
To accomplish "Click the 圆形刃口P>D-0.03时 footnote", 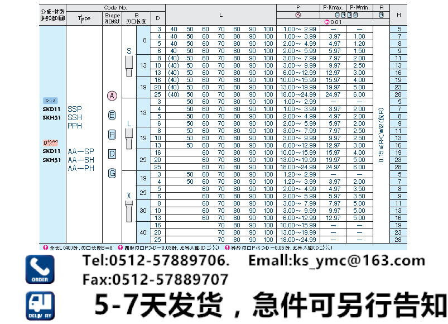I will (171, 247).
